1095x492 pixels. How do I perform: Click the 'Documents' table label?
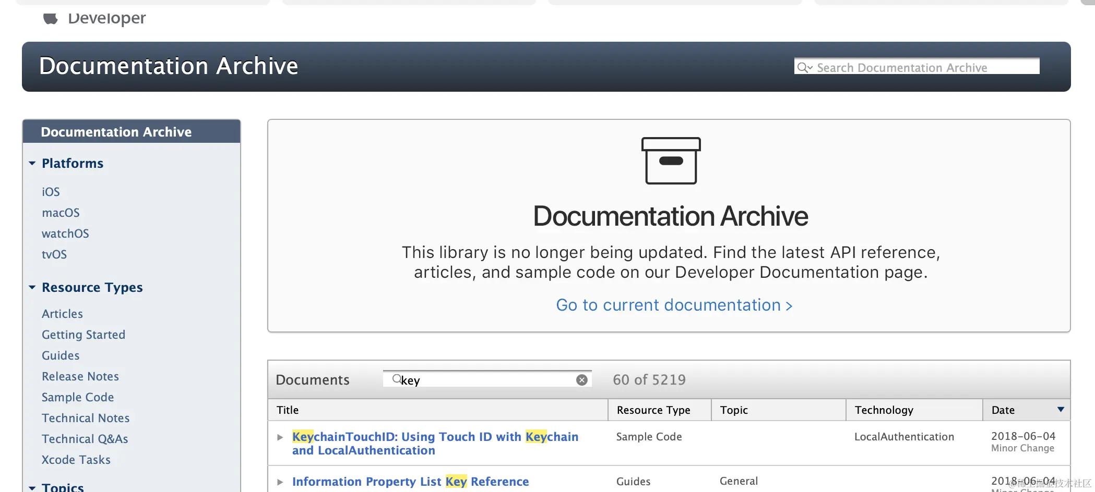[312, 379]
